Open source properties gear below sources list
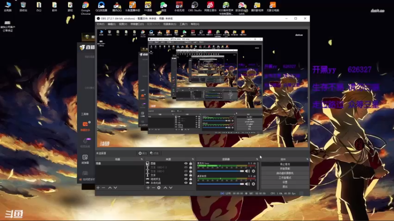 [x=159, y=188]
